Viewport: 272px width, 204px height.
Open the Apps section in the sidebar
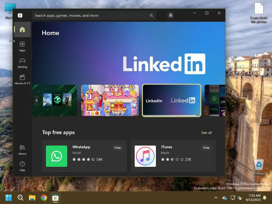point(22,46)
